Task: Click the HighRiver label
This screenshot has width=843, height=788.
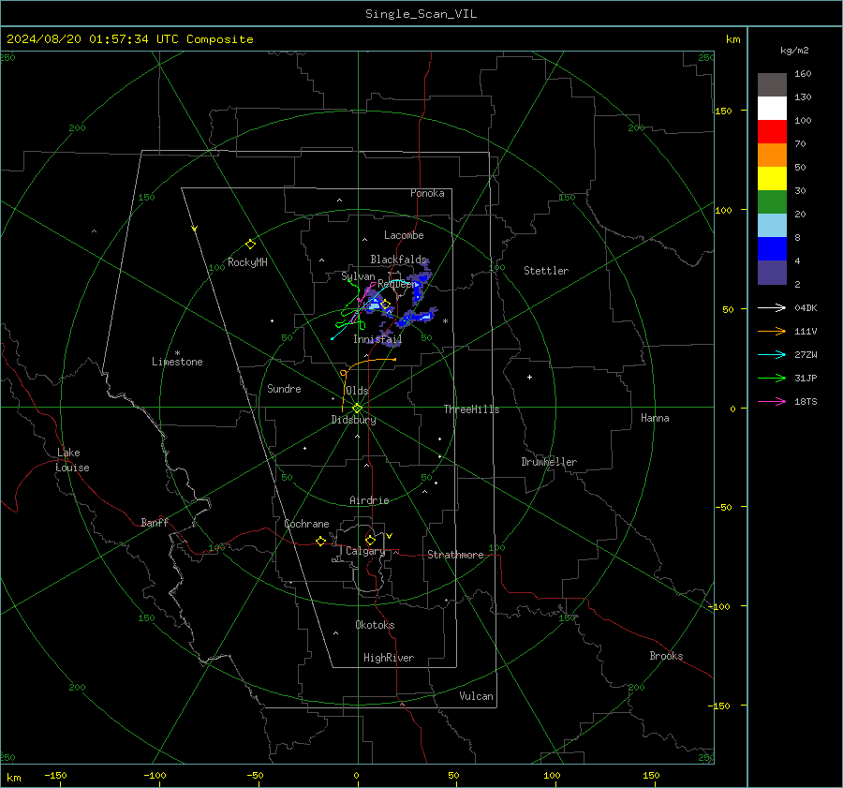Action: coord(389,658)
